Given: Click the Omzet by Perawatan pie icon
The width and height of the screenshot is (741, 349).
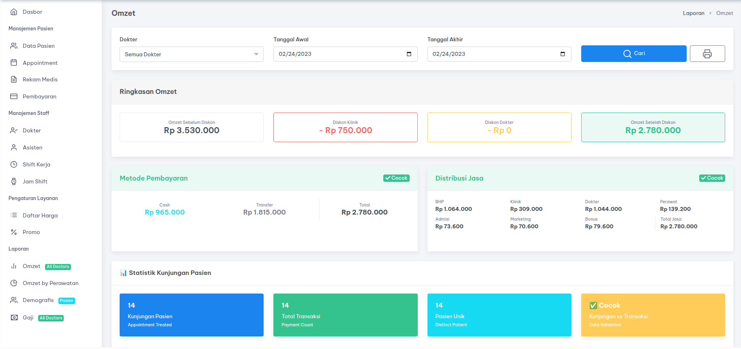Looking at the screenshot, I should tap(14, 283).
